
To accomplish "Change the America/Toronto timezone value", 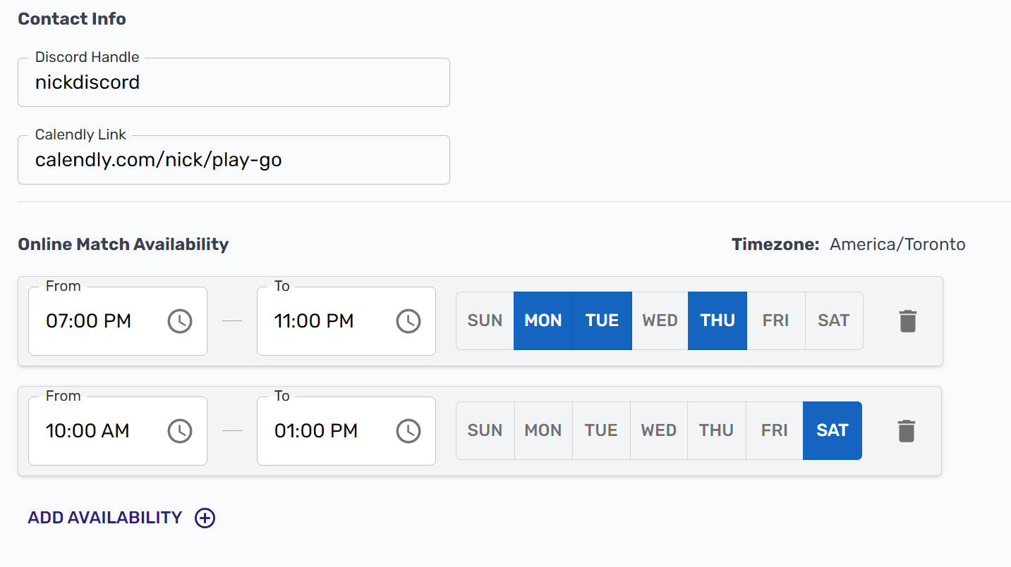I will tap(897, 244).
